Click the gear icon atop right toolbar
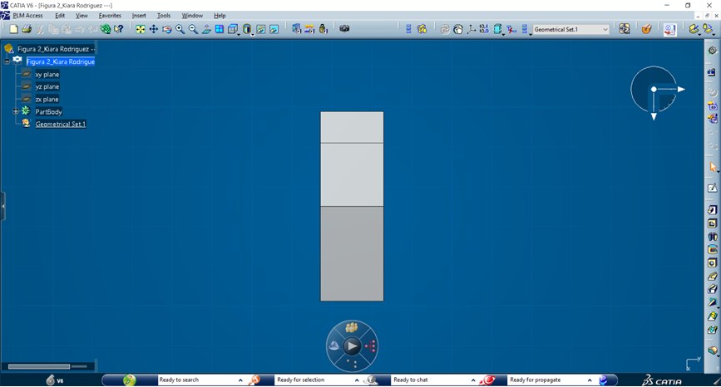Screen dimensions: 721x387 pos(712,51)
